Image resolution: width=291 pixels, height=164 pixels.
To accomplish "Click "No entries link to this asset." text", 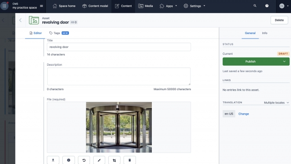I will click(241, 90).
